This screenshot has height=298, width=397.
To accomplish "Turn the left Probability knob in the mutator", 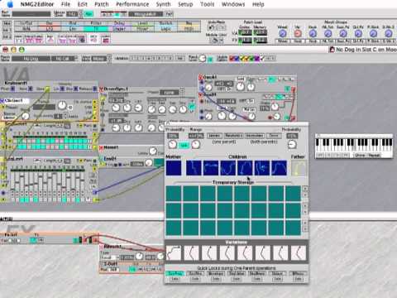I will pyautogui.click(x=173, y=144).
